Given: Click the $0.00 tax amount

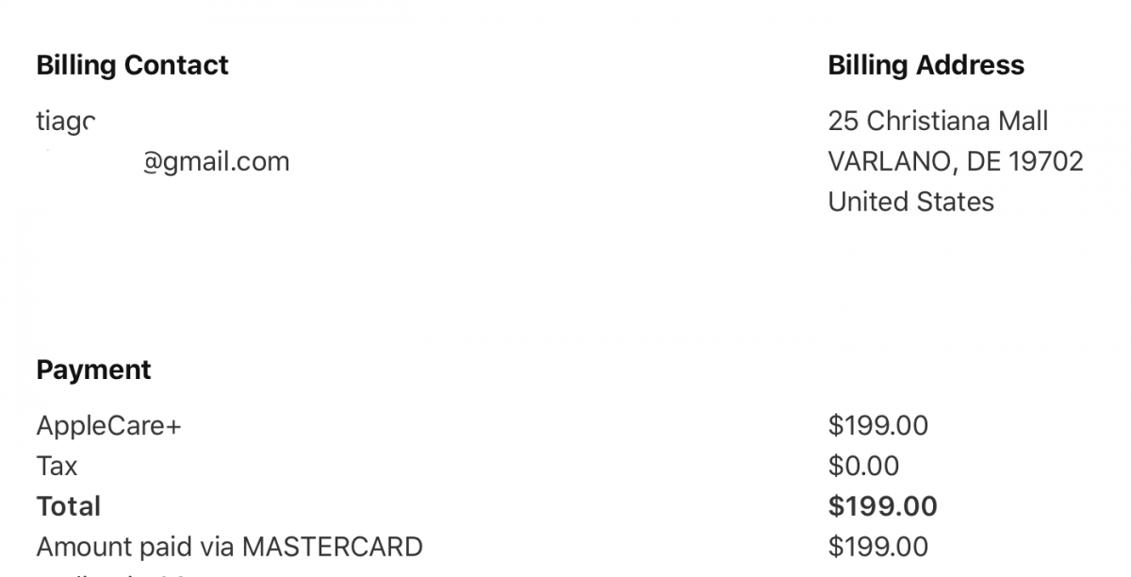Looking at the screenshot, I should (x=863, y=466).
